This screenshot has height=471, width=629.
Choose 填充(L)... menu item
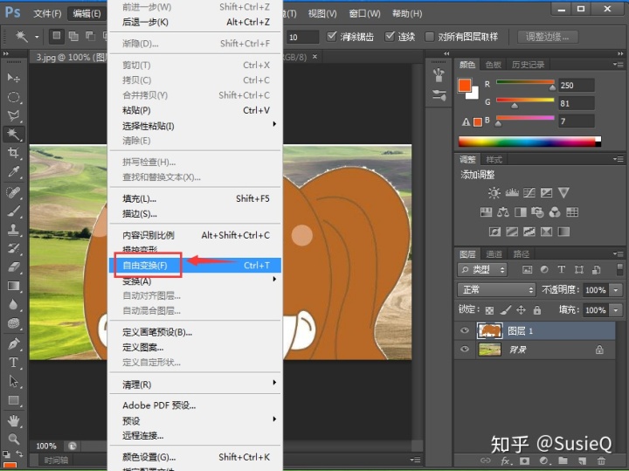coord(196,198)
